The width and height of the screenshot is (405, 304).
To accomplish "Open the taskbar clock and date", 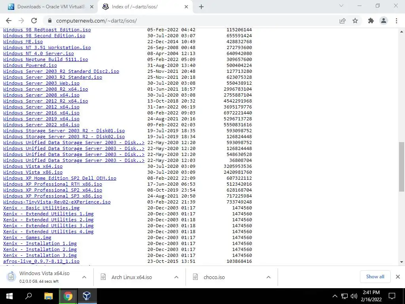I will pyautogui.click(x=371, y=296).
